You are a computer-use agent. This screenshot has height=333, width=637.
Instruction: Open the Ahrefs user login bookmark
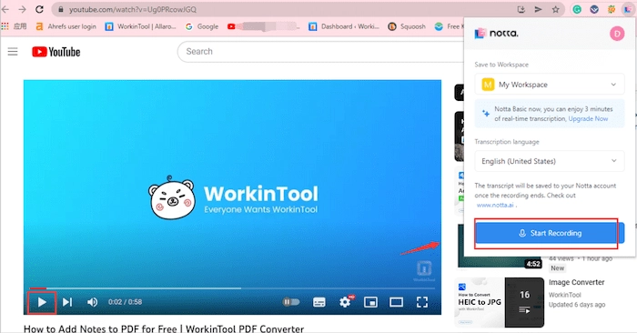tap(66, 26)
